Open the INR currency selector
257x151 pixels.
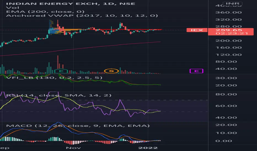click(x=232, y=3)
